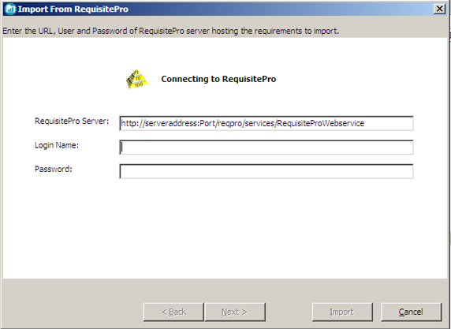Click the Import button
The height and width of the screenshot is (329, 451).
point(342,312)
